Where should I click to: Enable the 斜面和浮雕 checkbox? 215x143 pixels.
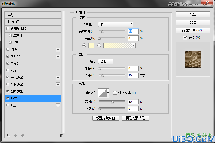(x=8, y=29)
